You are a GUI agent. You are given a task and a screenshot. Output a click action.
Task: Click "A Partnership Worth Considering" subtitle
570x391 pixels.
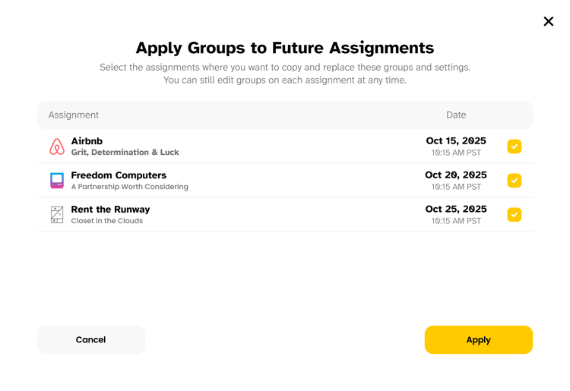pos(129,187)
